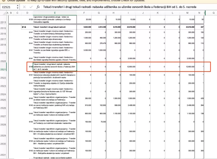Select column E header
217x159 pixels.
[54, 13]
